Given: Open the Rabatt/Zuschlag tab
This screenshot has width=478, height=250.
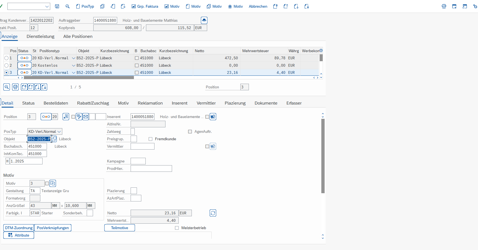Looking at the screenshot, I should click(93, 103).
